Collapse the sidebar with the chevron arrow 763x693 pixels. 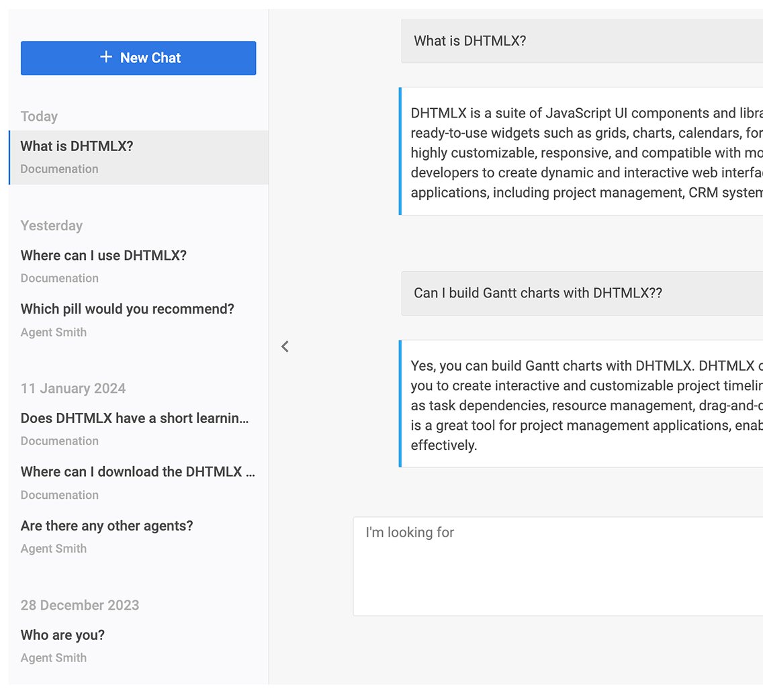(285, 346)
